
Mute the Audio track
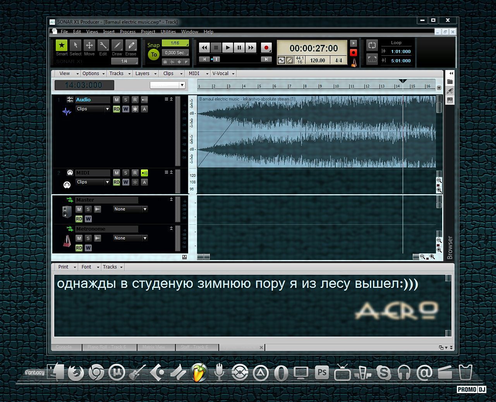pos(117,100)
